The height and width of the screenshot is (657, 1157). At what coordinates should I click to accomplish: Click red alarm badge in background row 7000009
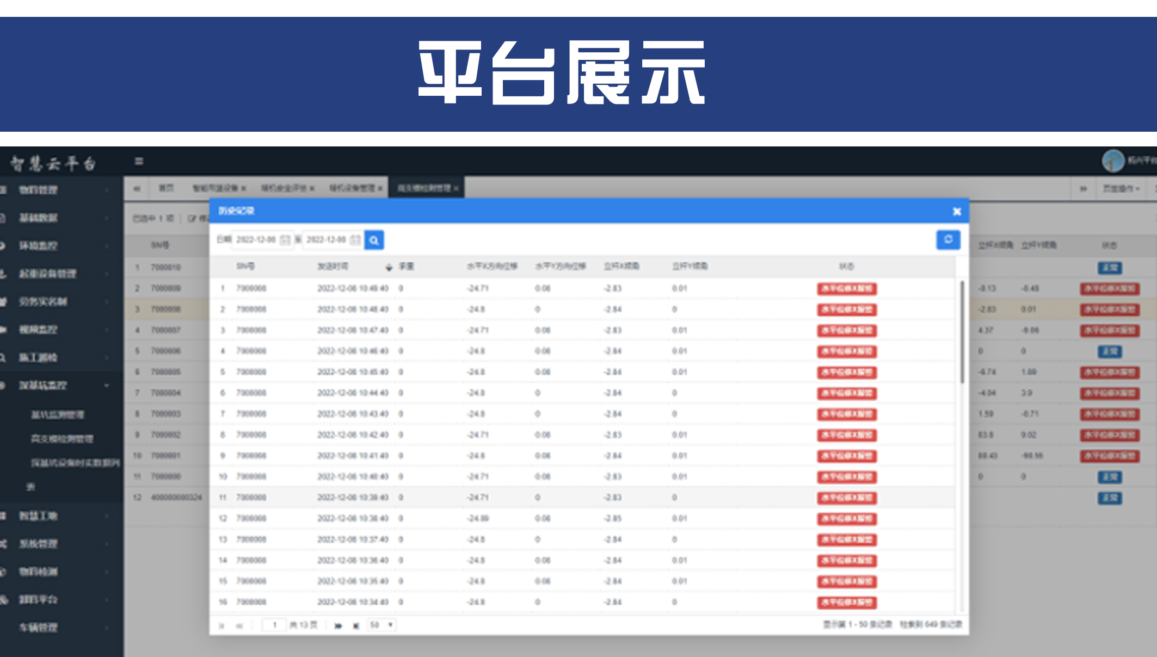[1110, 288]
